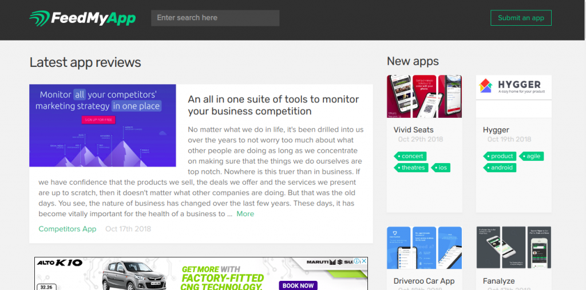Select the concert tag
The width and height of the screenshot is (586, 290).
coord(410,156)
